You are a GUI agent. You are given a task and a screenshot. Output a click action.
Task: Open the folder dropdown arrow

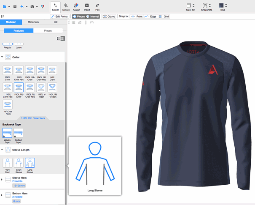click(x=9, y=6)
